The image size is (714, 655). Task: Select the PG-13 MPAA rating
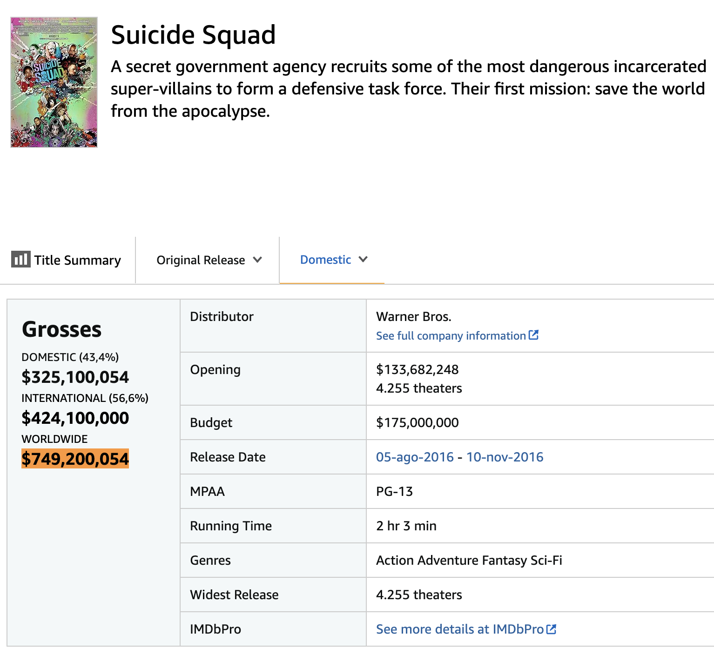(x=394, y=492)
